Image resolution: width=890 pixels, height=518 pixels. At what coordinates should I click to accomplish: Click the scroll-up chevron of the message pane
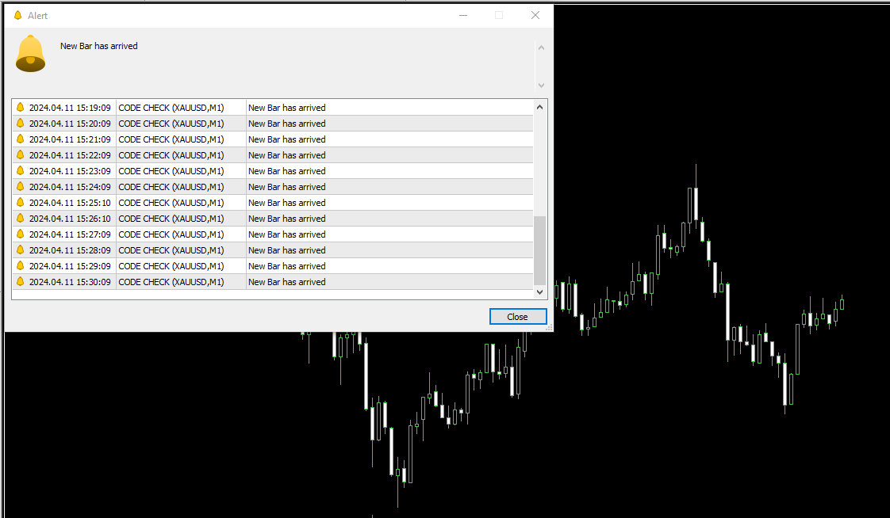[x=541, y=46]
